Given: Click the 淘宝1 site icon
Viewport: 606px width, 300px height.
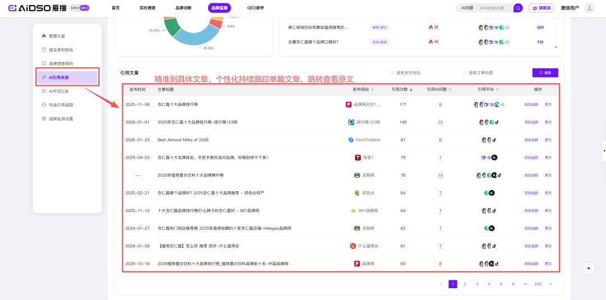Looking at the screenshot, I should point(357,158).
